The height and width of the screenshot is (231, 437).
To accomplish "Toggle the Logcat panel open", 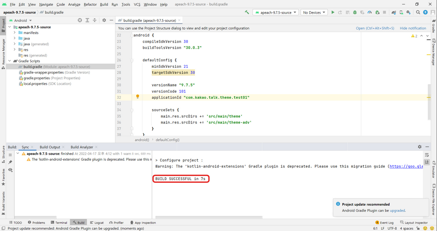I will [x=97, y=222].
